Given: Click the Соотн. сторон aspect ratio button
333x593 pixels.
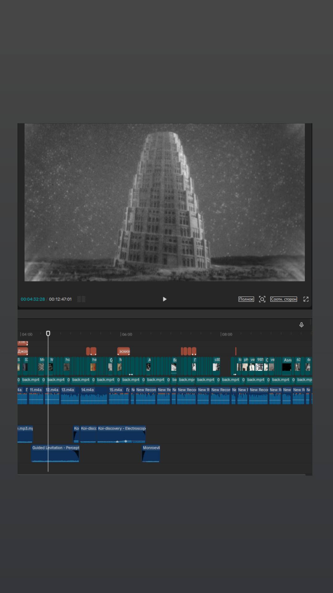Looking at the screenshot, I should tap(284, 299).
